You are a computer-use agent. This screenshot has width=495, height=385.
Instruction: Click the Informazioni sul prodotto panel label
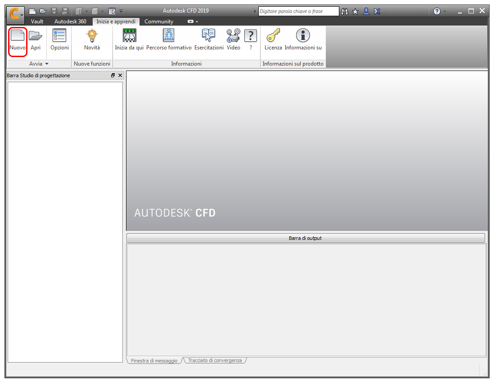click(293, 64)
